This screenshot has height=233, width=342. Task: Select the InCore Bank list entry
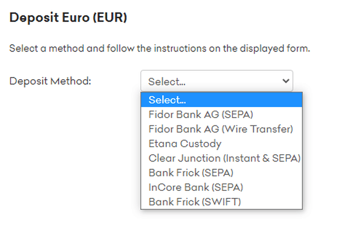point(196,187)
